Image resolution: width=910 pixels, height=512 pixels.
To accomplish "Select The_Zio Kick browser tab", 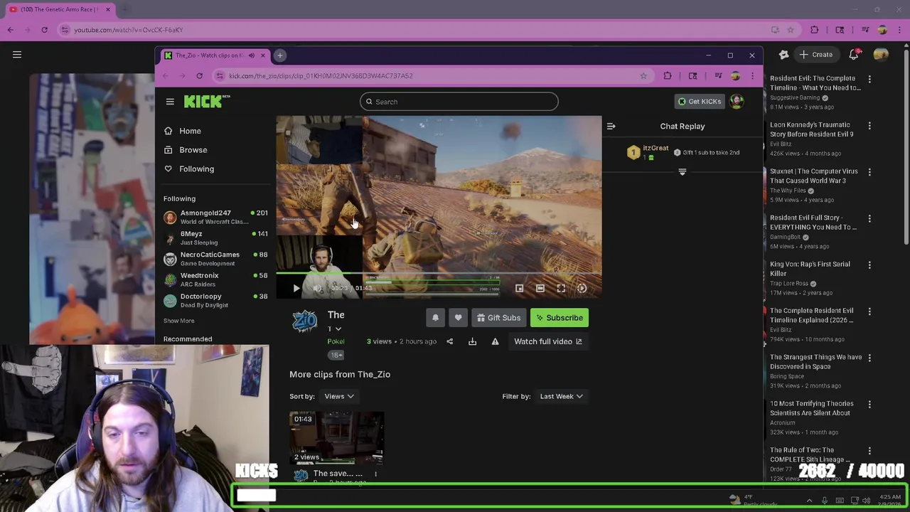I will (x=215, y=55).
